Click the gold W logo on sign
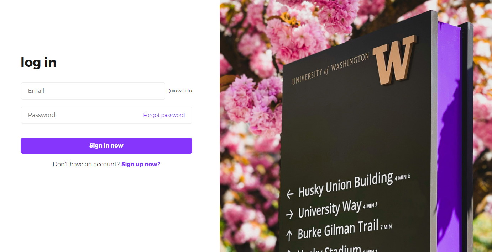492x252 pixels. click(x=394, y=60)
